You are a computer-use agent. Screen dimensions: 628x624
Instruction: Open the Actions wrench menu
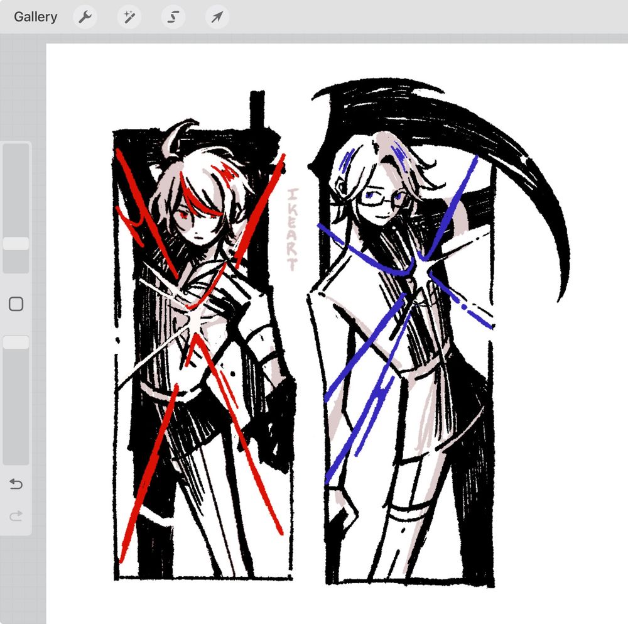[x=85, y=17]
